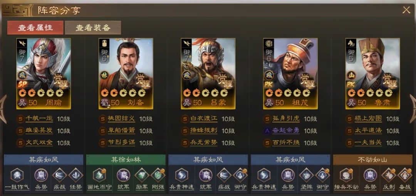Click the 励军 tactic icon
416x196 pixels.
tap(142, 176)
